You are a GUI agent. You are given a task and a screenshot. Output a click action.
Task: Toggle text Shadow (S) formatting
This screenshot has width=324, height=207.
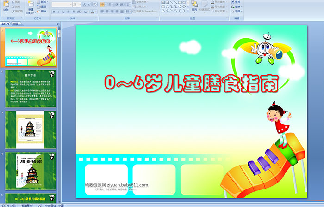[x=74, y=12]
